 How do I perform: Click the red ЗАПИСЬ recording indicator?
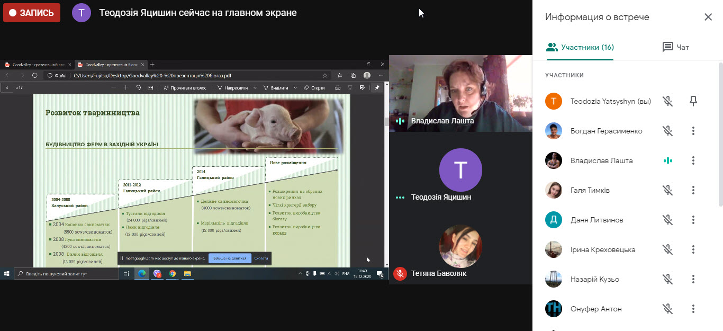click(32, 13)
